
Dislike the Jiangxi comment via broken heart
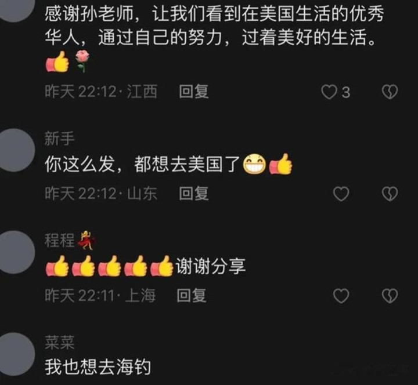click(390, 92)
